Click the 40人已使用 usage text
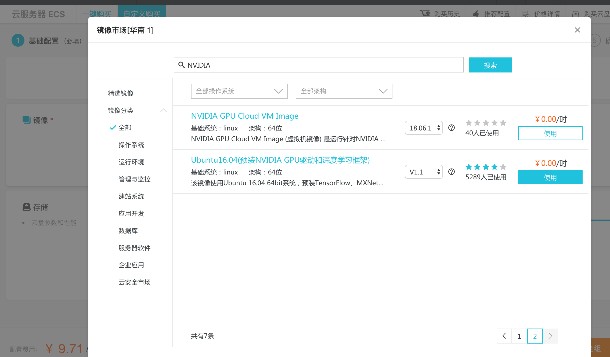Image resolution: width=610 pixels, height=357 pixels. [482, 133]
